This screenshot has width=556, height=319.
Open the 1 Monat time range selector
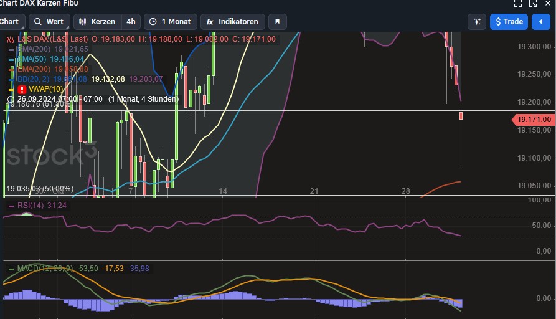tap(170, 22)
